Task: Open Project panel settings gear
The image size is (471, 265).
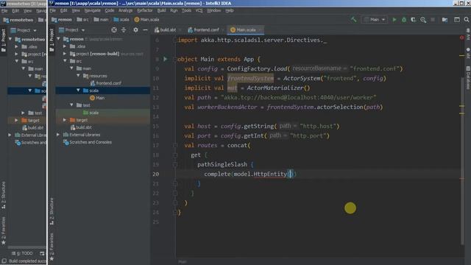Action: 135,29
